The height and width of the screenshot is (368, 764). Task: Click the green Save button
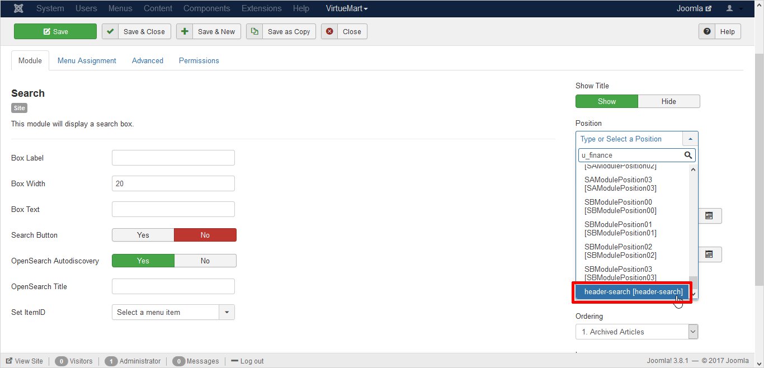click(x=55, y=31)
